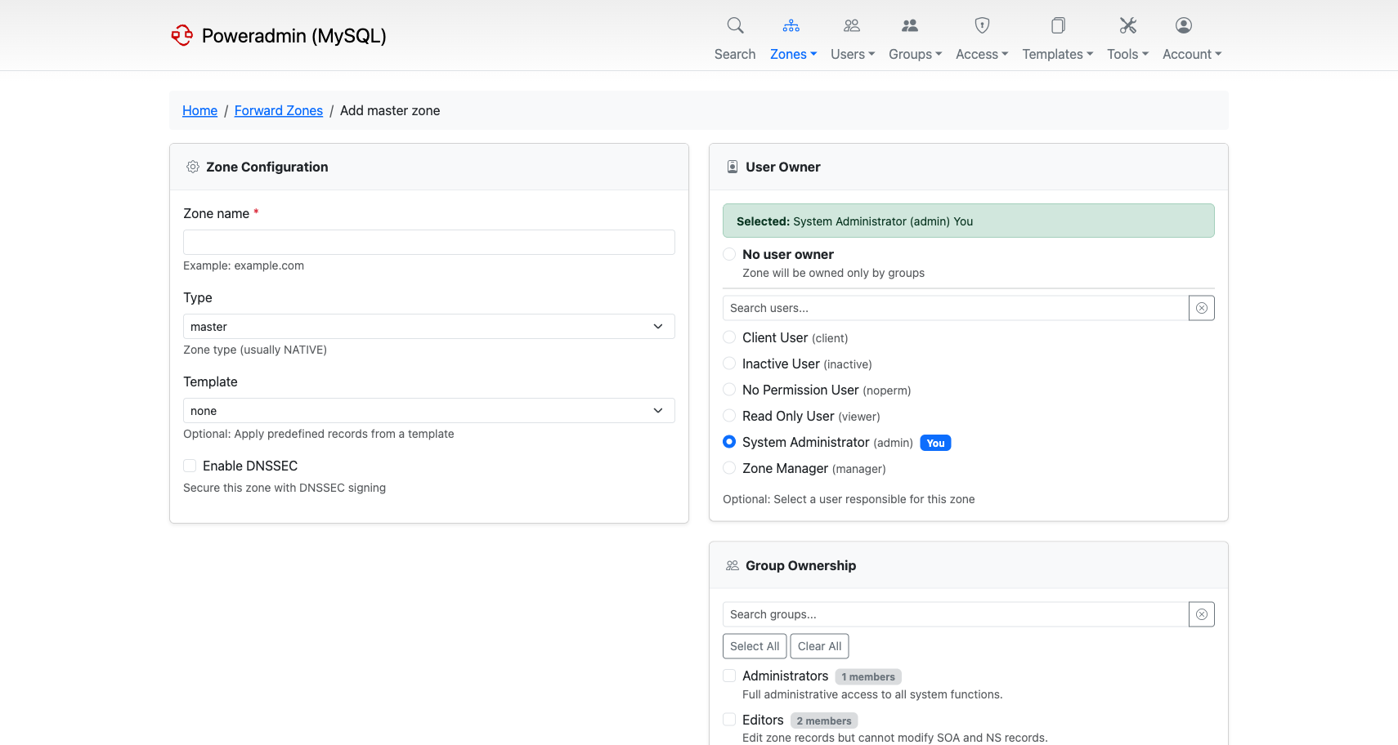The width and height of the screenshot is (1398, 745).
Task: Click the Access shield icon
Action: (x=982, y=25)
